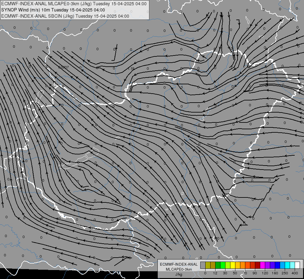The width and height of the screenshot is (304, 279).
Task: Select the legend tick label '30'
Action: [225, 273]
